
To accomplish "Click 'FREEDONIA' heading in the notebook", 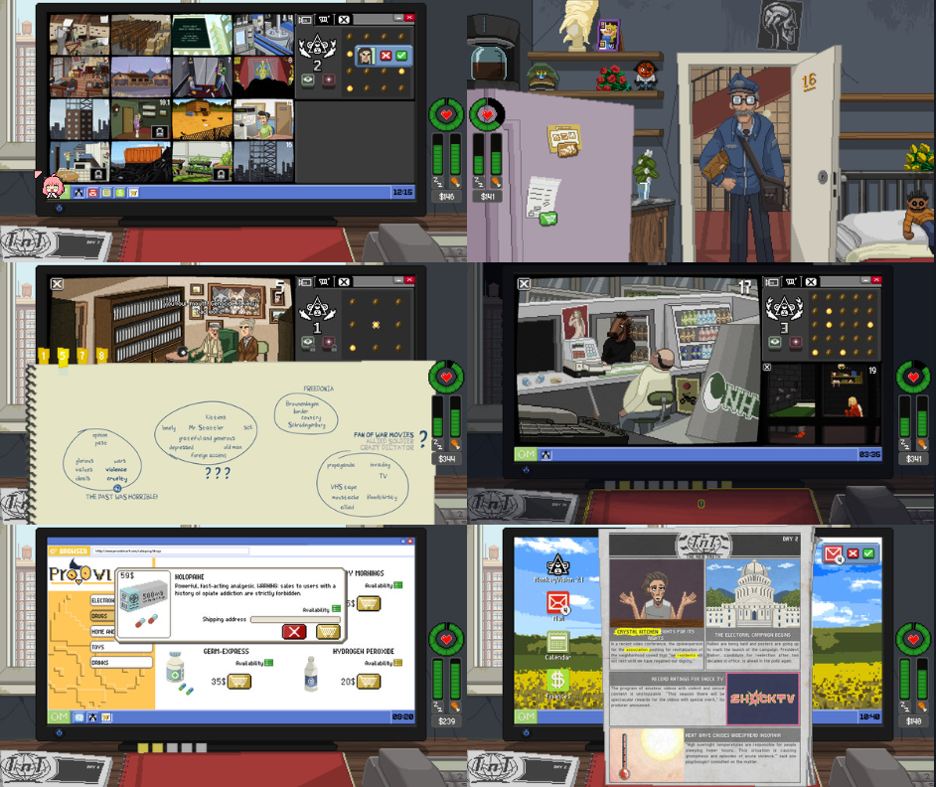I will click(x=319, y=389).
